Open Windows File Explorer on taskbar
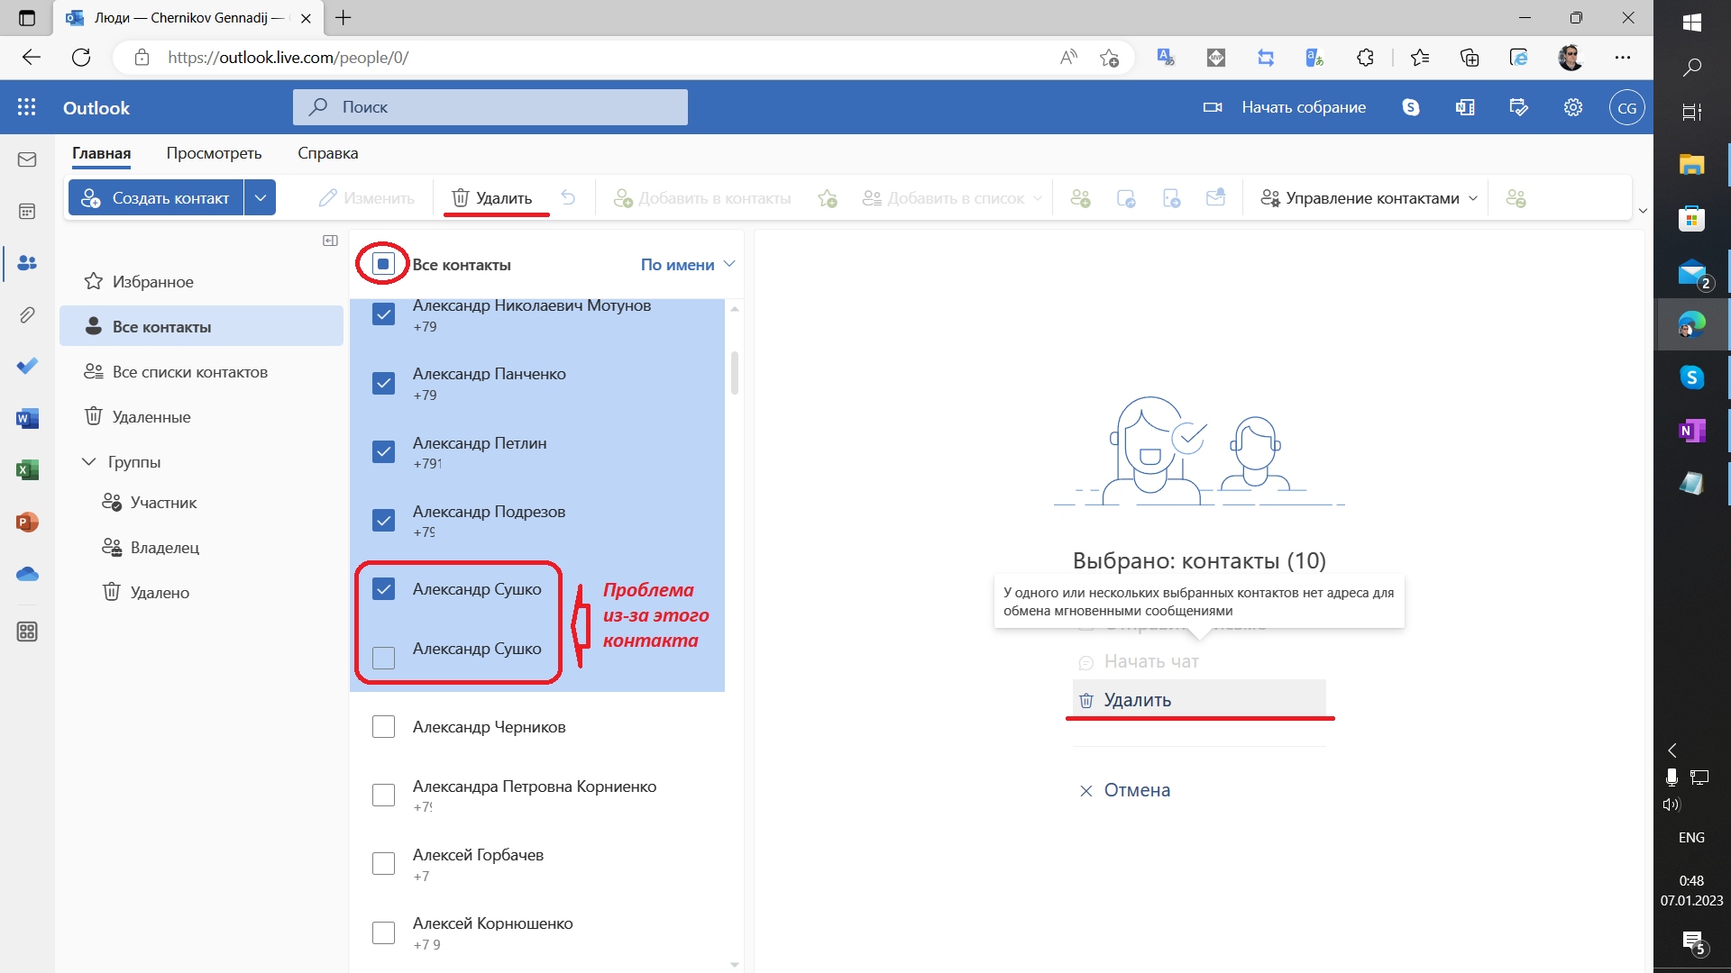 (1691, 165)
